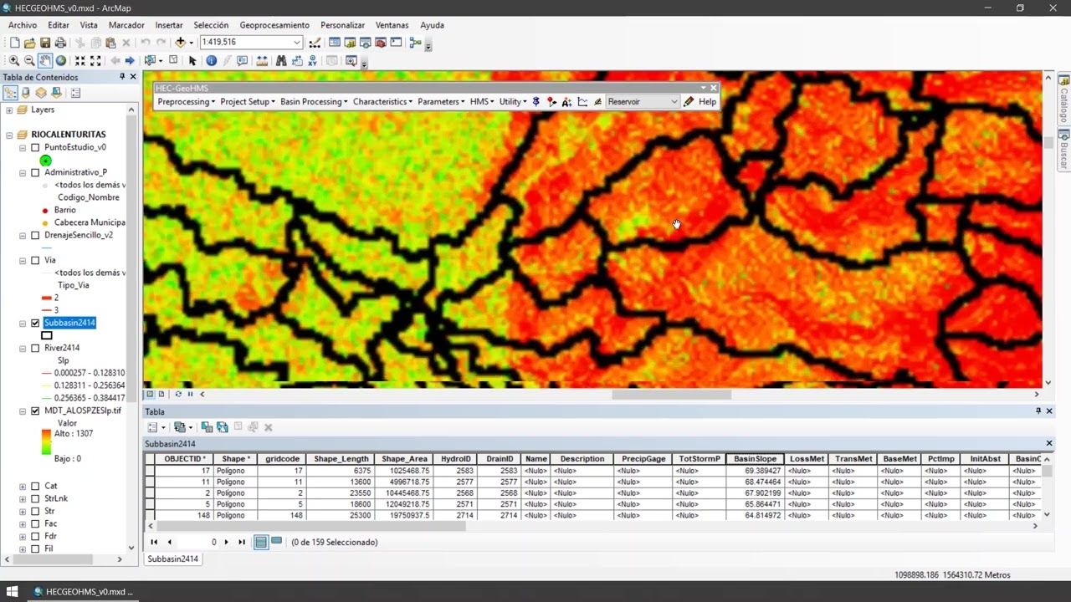Open the Preprocessing dropdown menu
Viewport: 1071px width, 602px height.
pos(186,102)
